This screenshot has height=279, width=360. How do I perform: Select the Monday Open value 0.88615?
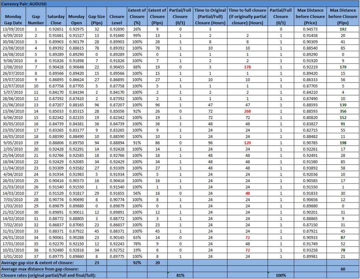[76, 48]
